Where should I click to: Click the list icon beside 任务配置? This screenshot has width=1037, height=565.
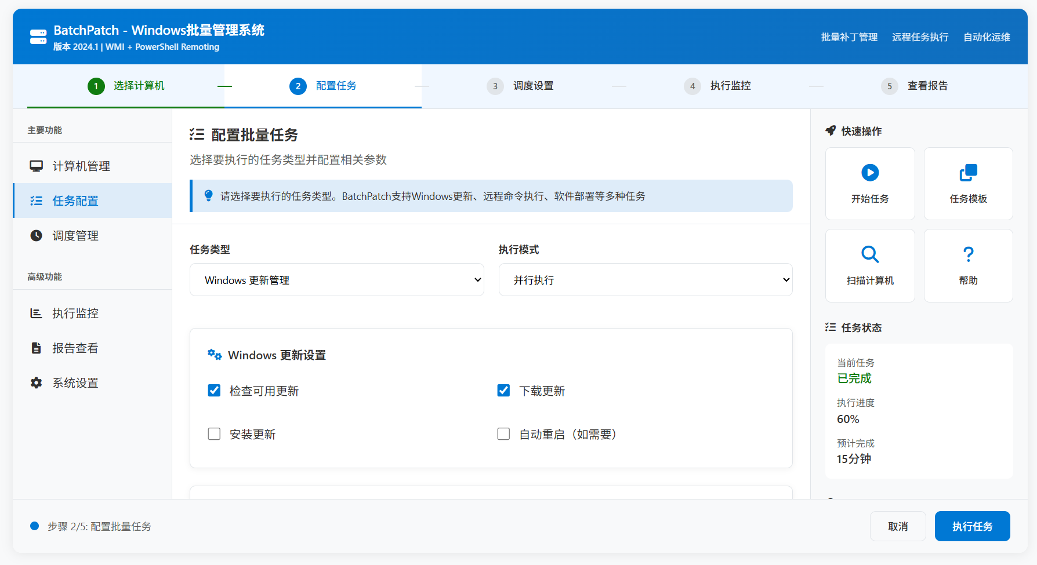(36, 201)
